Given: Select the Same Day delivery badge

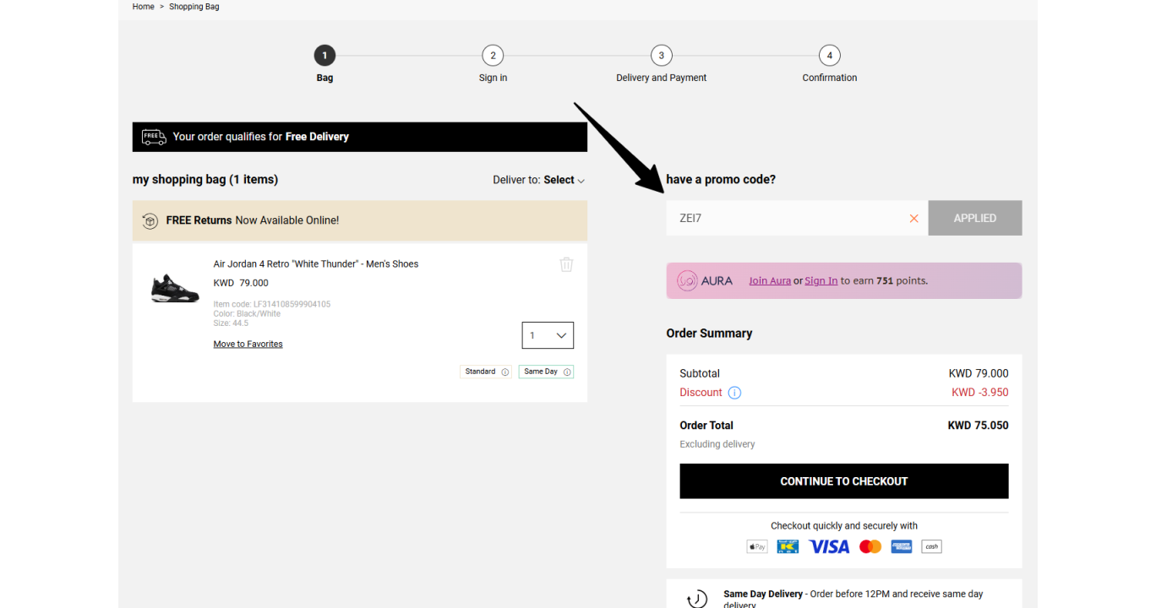Looking at the screenshot, I should click(x=546, y=372).
